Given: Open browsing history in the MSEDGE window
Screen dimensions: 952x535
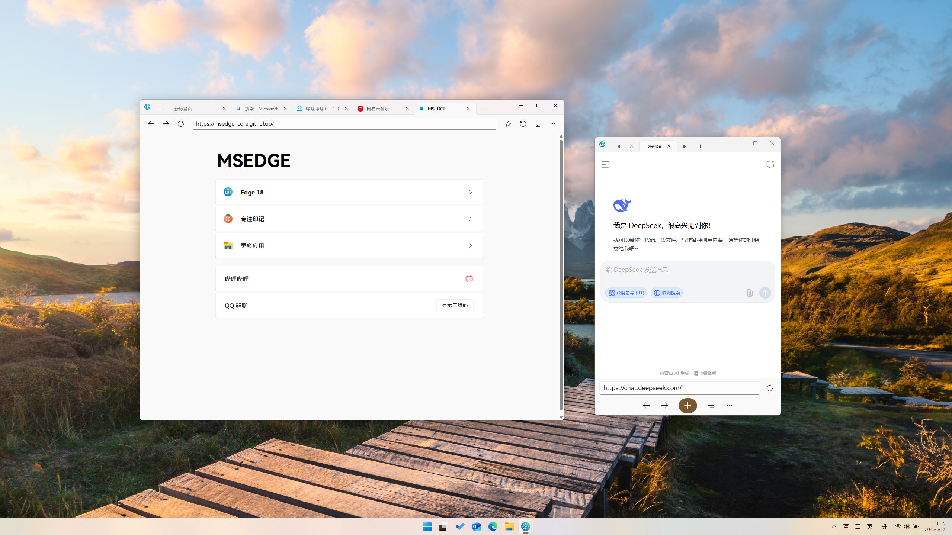Looking at the screenshot, I should click(x=523, y=124).
